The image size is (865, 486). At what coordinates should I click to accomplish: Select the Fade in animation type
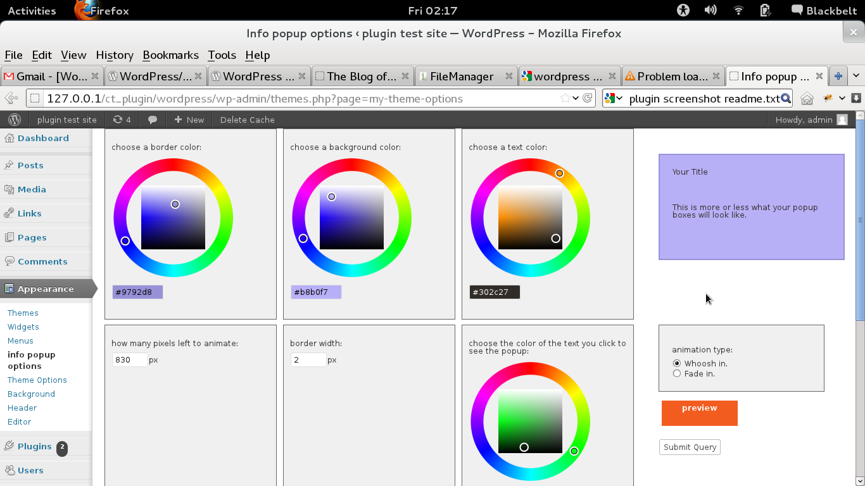(677, 373)
